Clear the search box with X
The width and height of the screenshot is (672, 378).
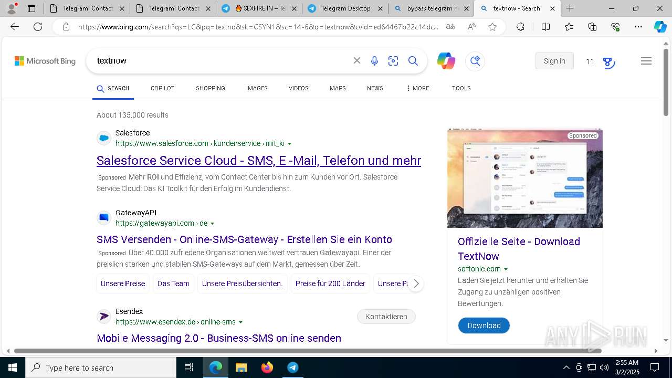tap(357, 61)
